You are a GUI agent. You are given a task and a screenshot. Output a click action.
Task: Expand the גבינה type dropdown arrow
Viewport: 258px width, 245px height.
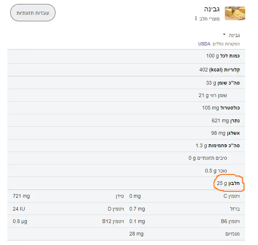click(x=224, y=35)
